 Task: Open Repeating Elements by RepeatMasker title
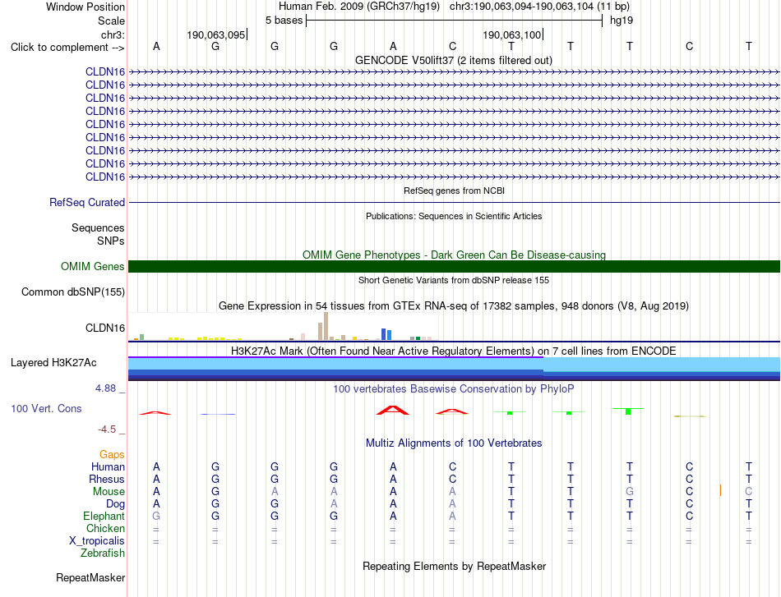click(454, 566)
